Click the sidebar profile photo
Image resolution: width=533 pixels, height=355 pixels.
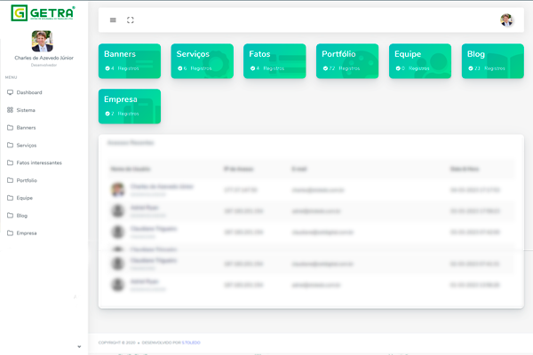(x=42, y=41)
